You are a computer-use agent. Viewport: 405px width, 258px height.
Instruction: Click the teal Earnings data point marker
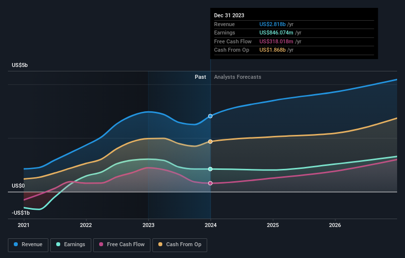coord(210,169)
